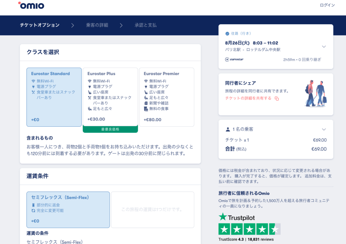Click the dining icon in Eurostar Standard card
The image size is (346, 244).
click(x=33, y=92)
